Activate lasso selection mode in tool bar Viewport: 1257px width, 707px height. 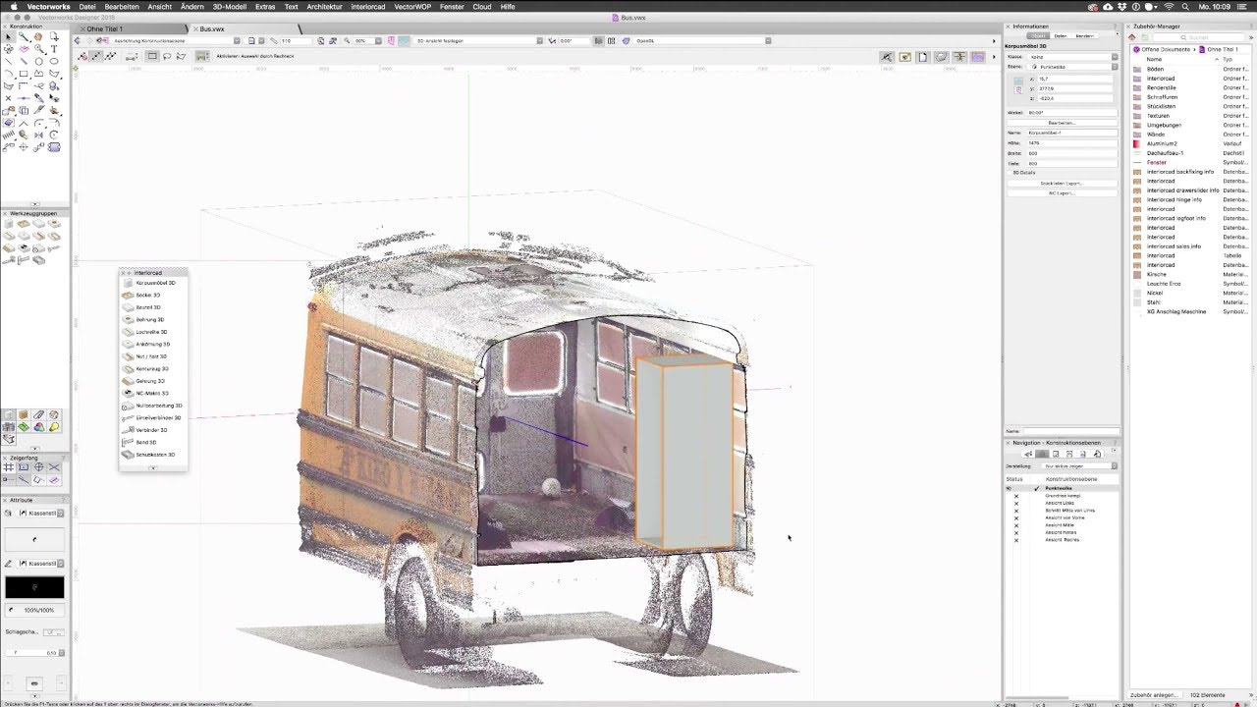pyautogui.click(x=167, y=56)
